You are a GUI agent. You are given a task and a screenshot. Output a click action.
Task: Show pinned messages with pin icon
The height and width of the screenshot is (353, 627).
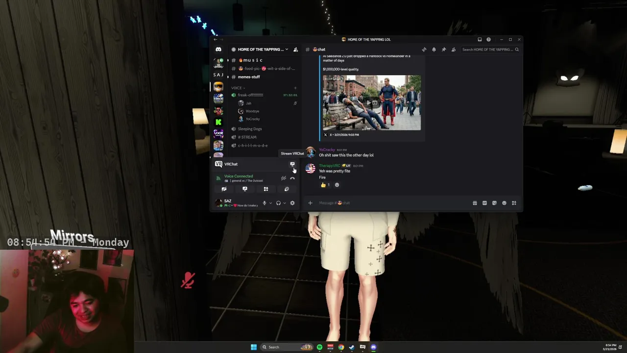444,50
